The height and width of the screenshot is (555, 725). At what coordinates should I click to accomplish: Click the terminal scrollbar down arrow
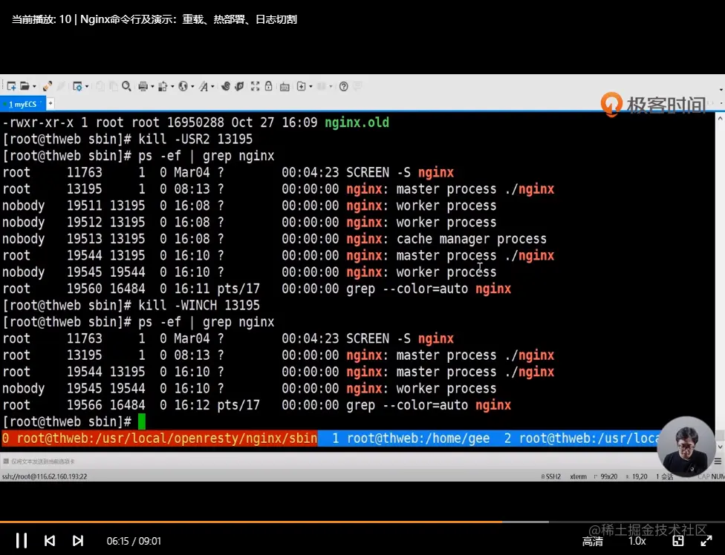pyautogui.click(x=721, y=447)
